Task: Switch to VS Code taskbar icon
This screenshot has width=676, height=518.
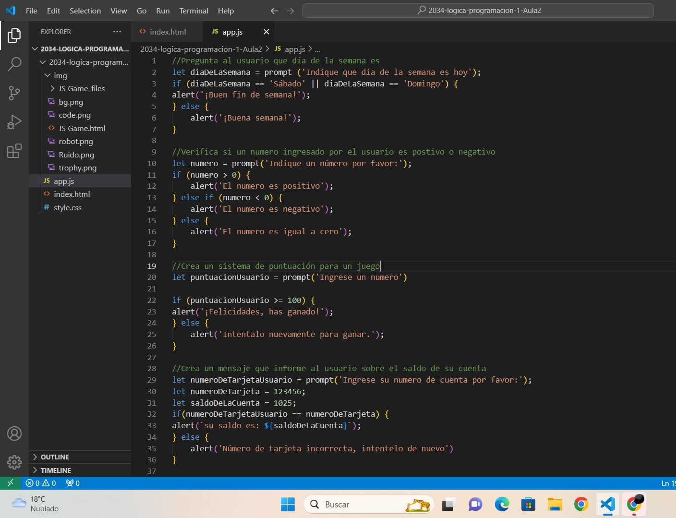Action: [x=607, y=504]
